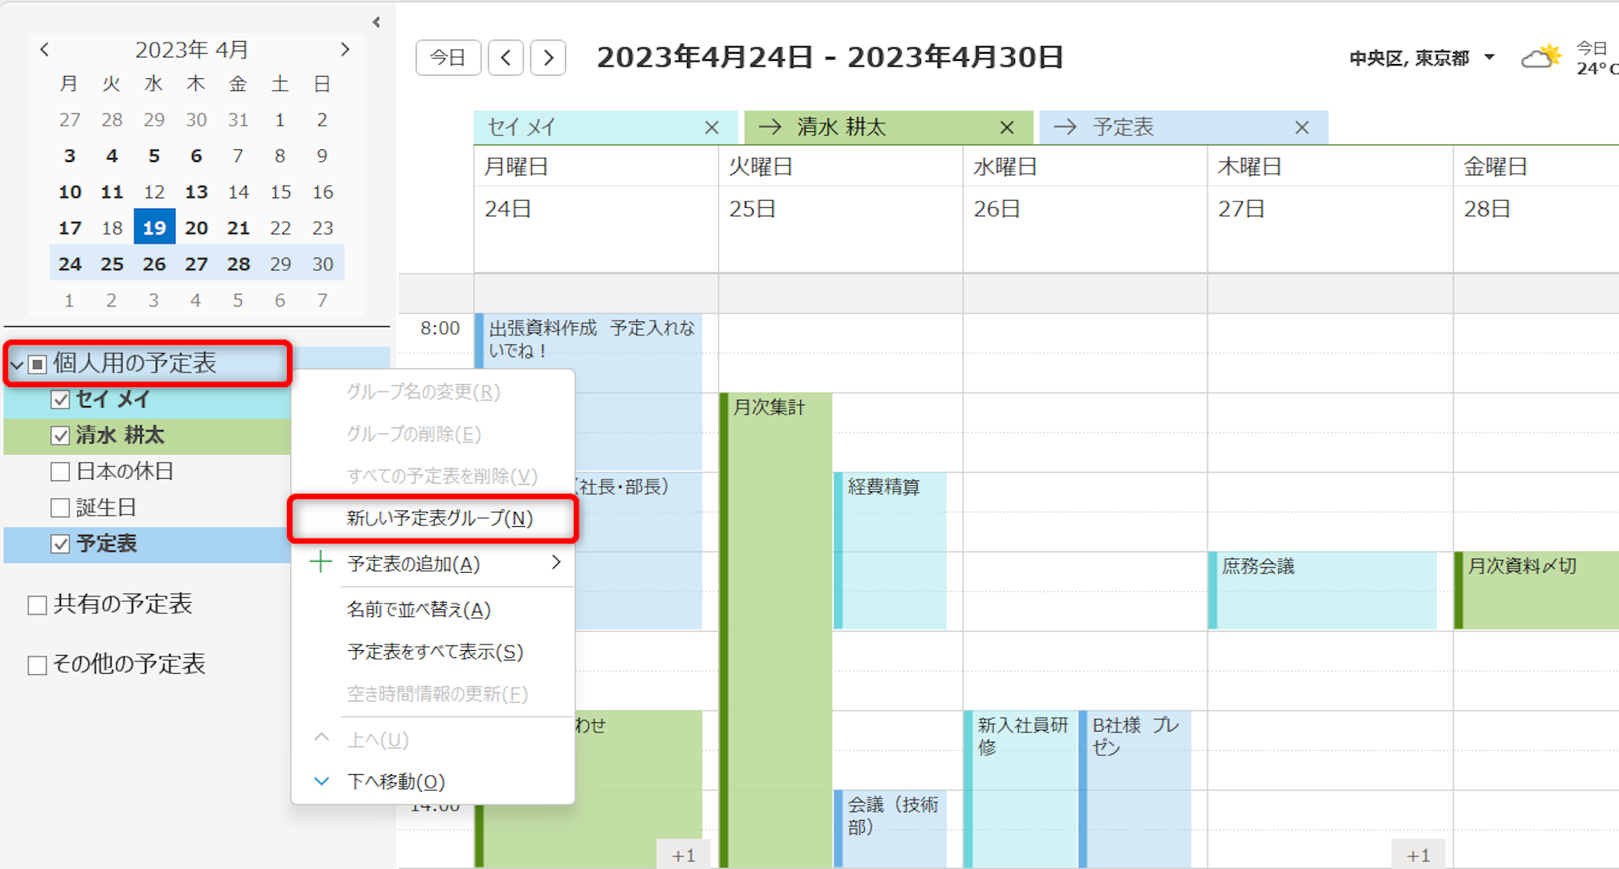Close the 清水 耕太 calendar tab
1619x869 pixels.
(x=1006, y=127)
